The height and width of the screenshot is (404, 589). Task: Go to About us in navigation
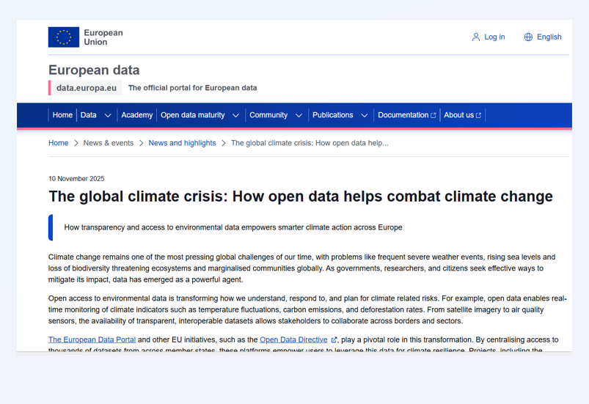tap(458, 115)
